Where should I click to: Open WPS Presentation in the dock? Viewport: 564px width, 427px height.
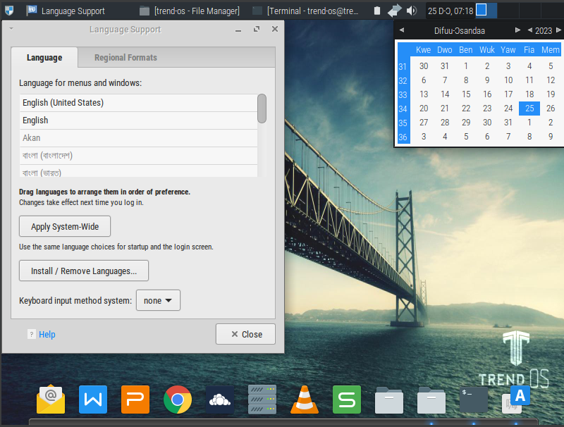pos(135,400)
